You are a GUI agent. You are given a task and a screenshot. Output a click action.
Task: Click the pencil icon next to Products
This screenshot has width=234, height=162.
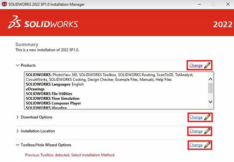[x=207, y=66]
